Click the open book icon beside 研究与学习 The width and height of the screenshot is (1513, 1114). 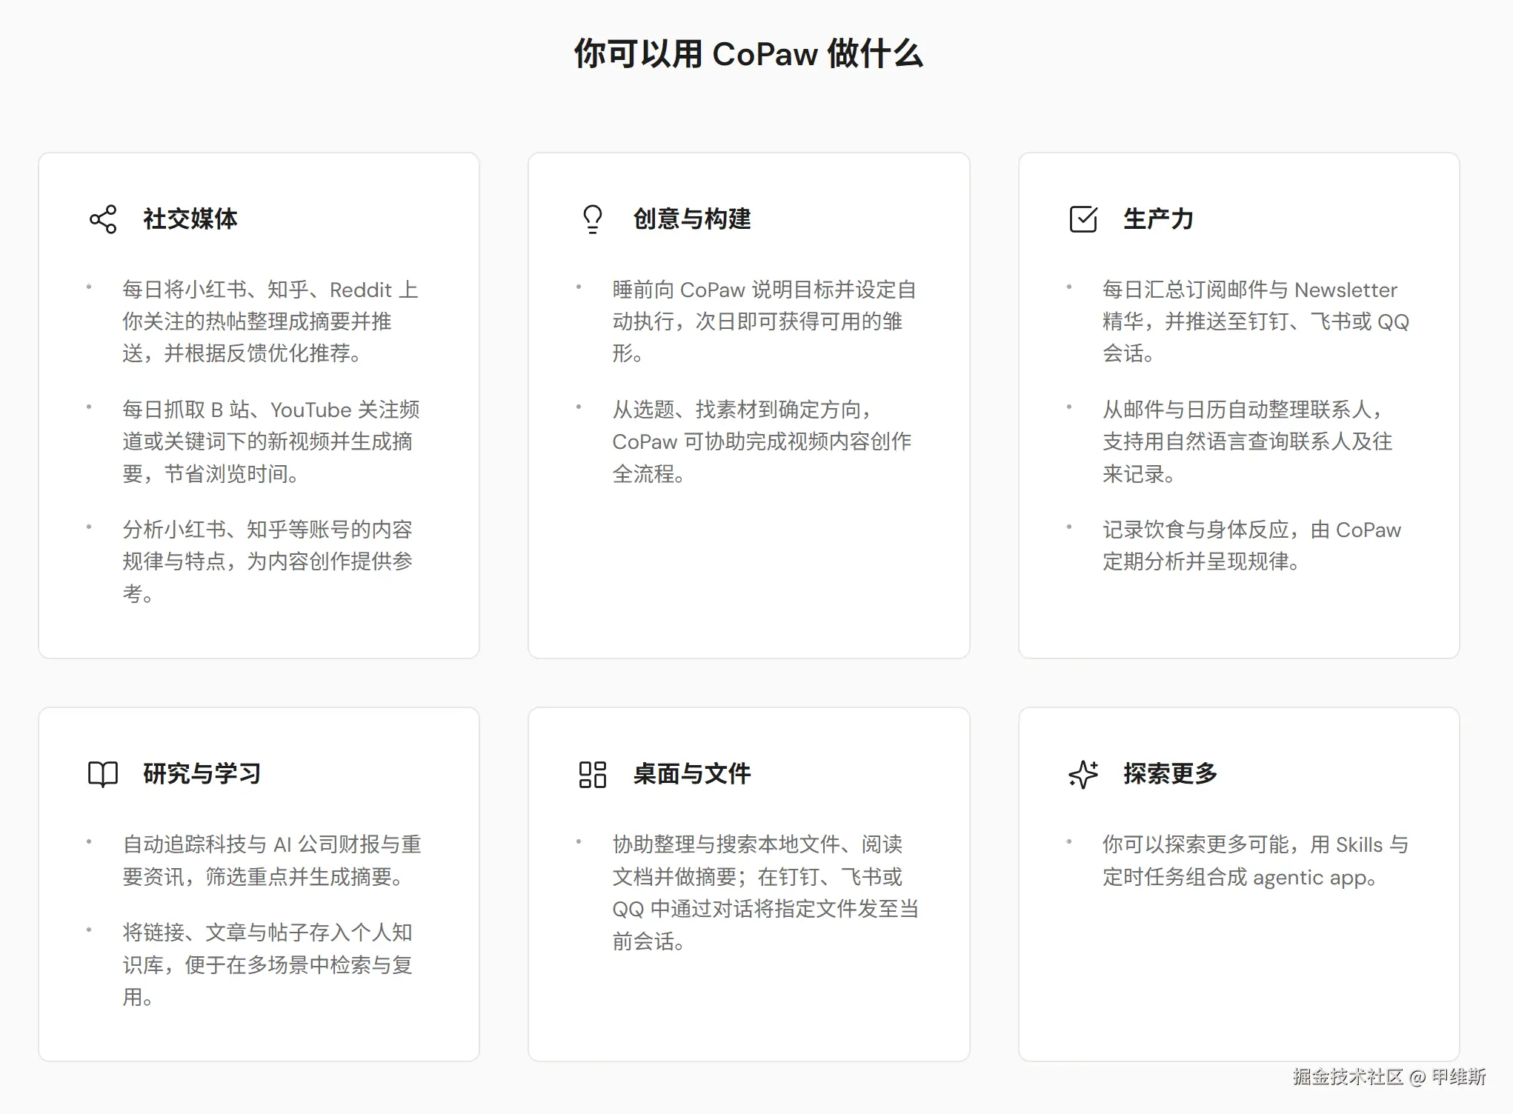[103, 774]
